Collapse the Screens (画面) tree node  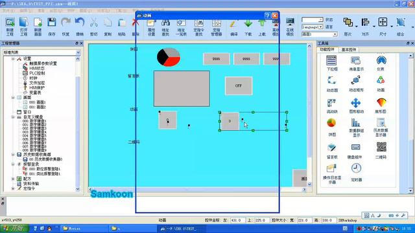click(x=13, y=98)
